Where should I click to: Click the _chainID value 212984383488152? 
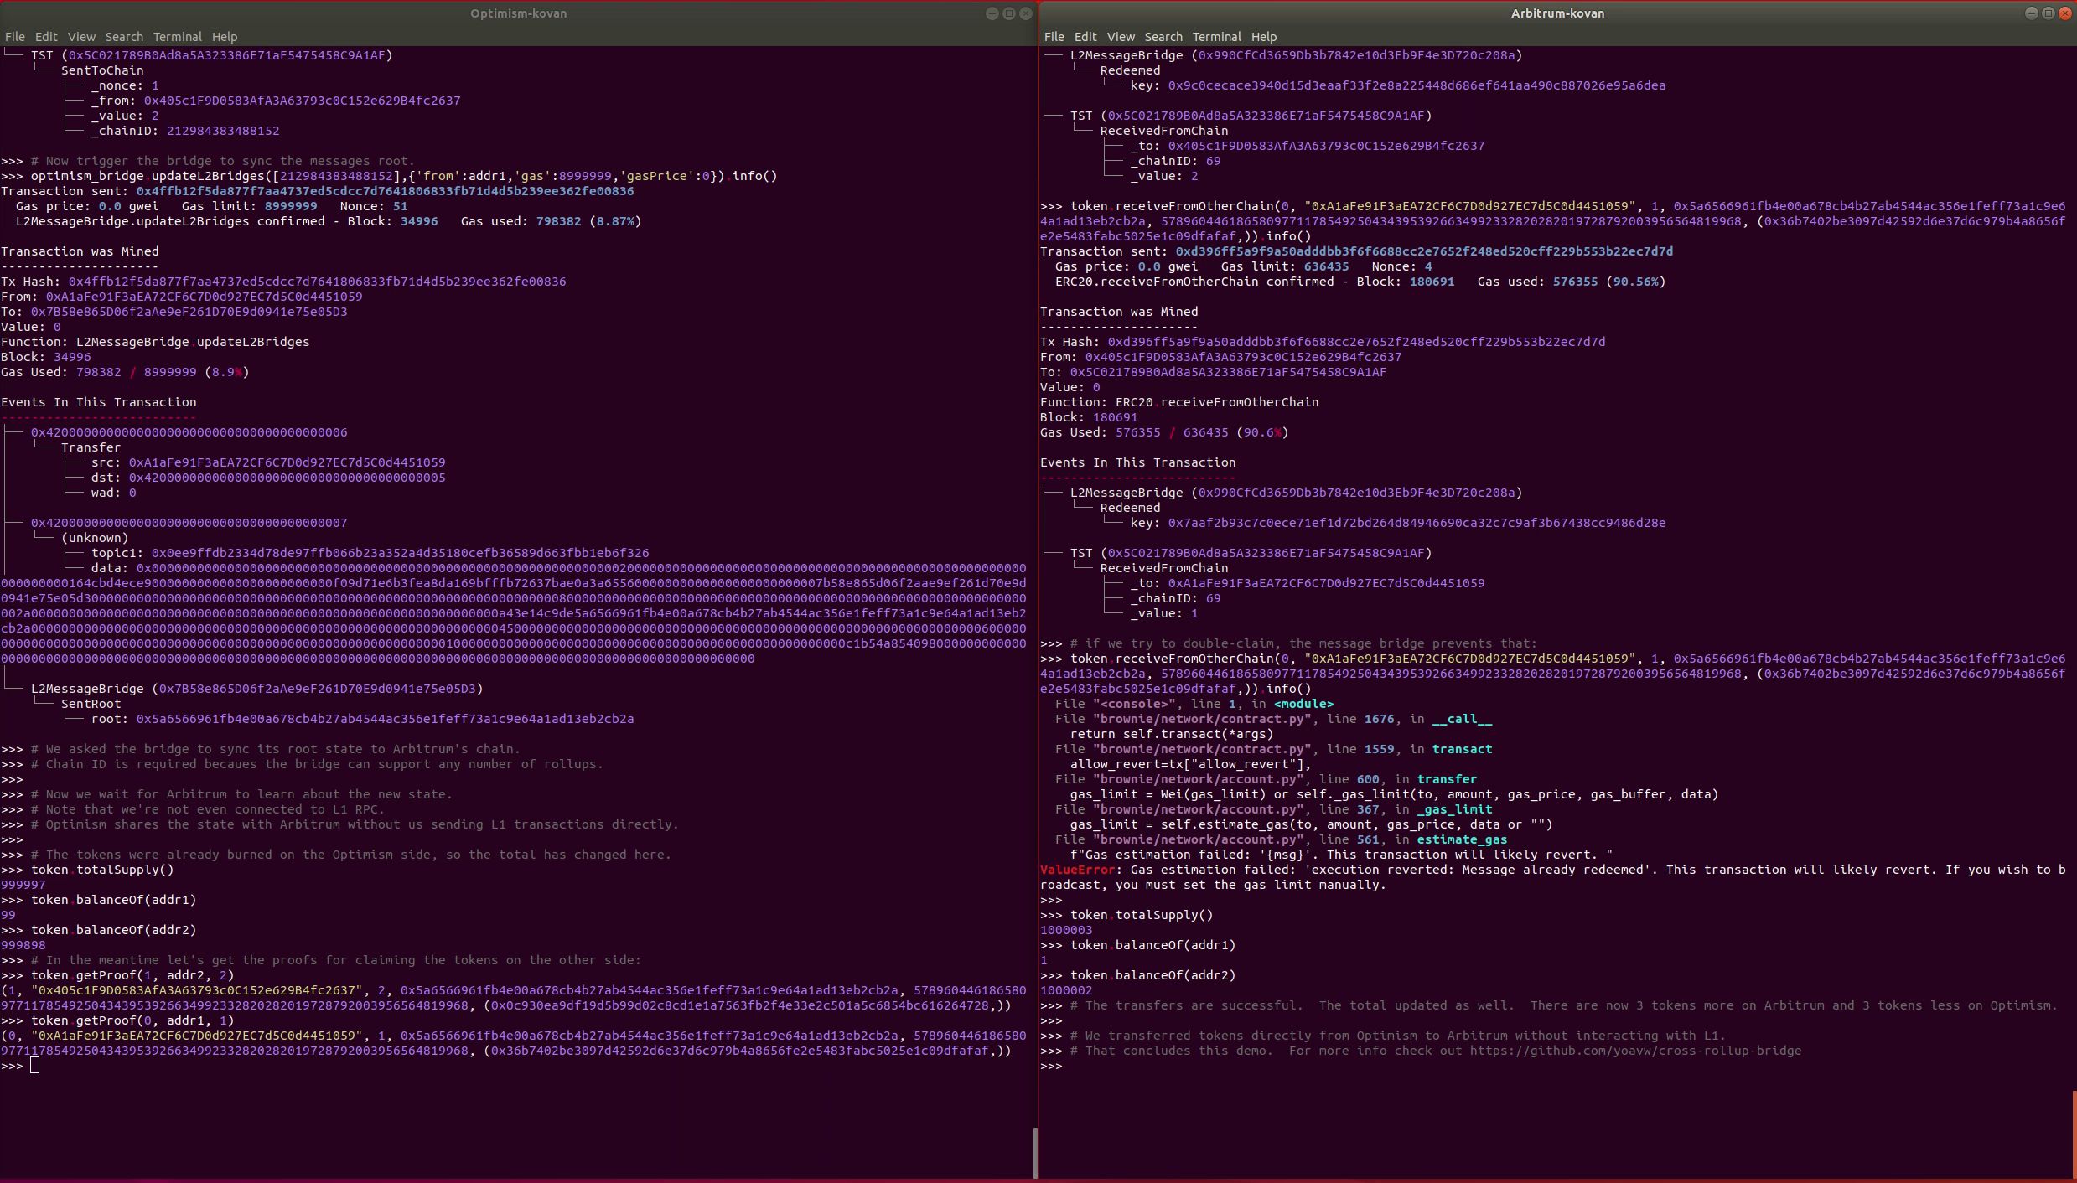coord(223,131)
